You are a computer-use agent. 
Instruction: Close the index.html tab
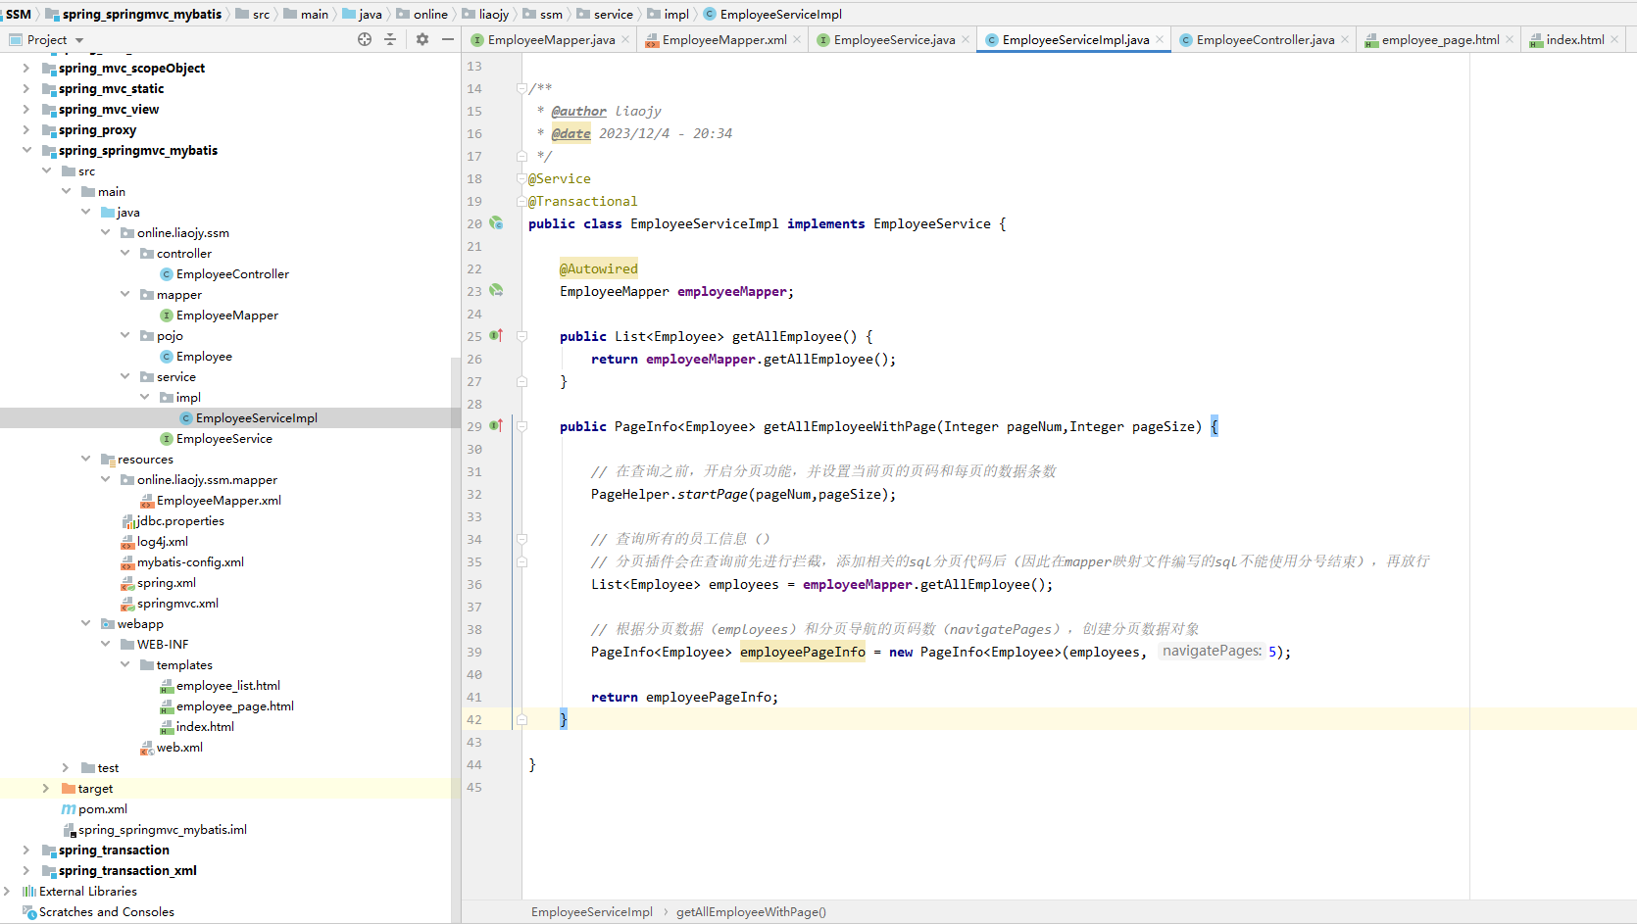1614,39
